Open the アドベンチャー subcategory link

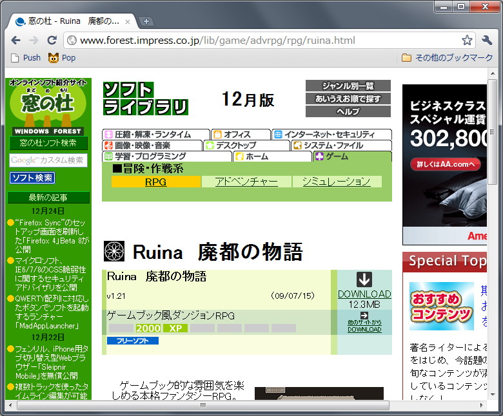tap(246, 182)
